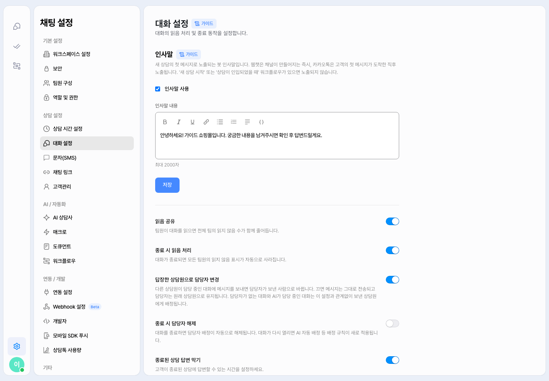
Task: Open 상담톡 사용량 page
Action: point(87,350)
